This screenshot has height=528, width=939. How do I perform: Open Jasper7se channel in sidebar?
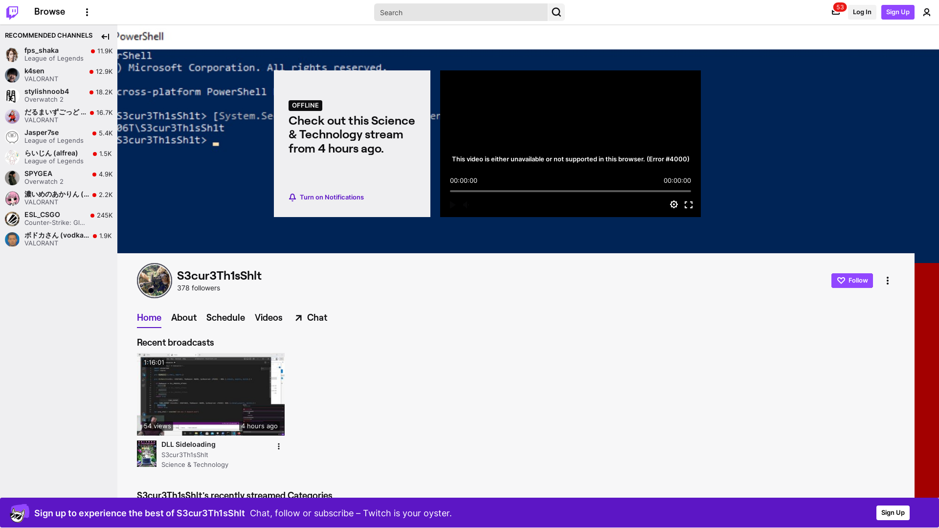(59, 136)
